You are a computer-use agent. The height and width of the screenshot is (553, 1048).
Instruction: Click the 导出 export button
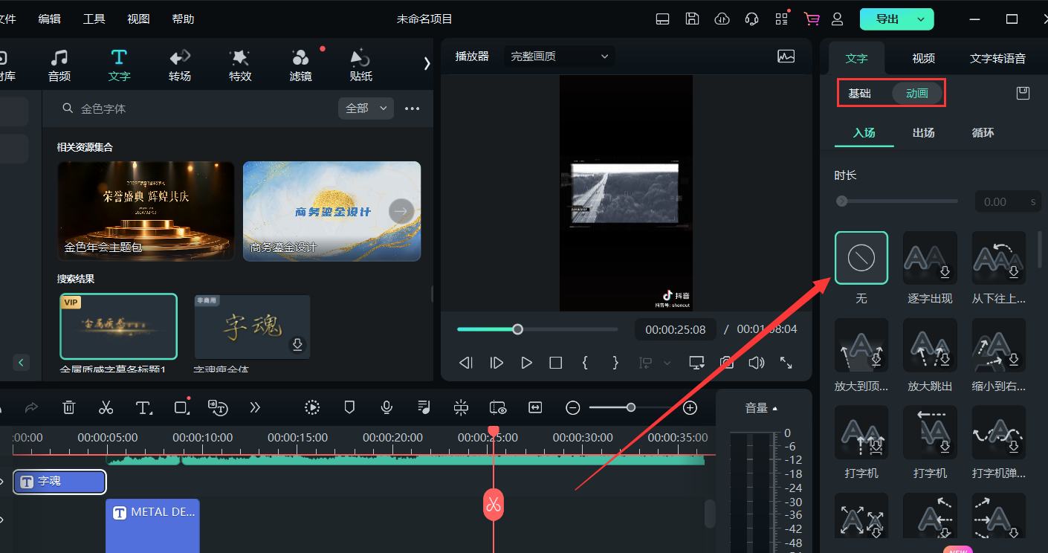coord(887,19)
